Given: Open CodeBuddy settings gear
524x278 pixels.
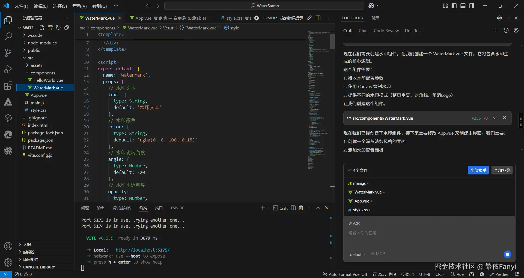Looking at the screenshot, I should coord(516,30).
